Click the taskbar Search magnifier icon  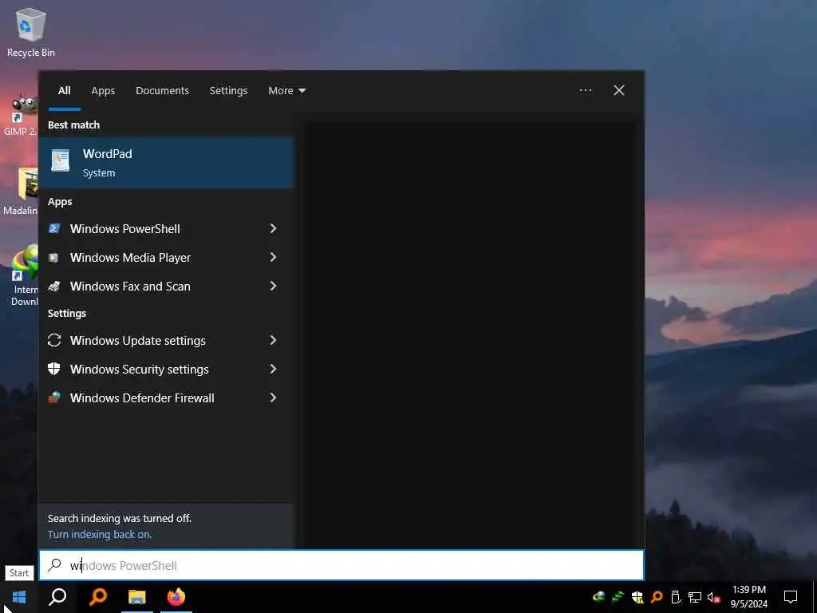click(x=57, y=597)
